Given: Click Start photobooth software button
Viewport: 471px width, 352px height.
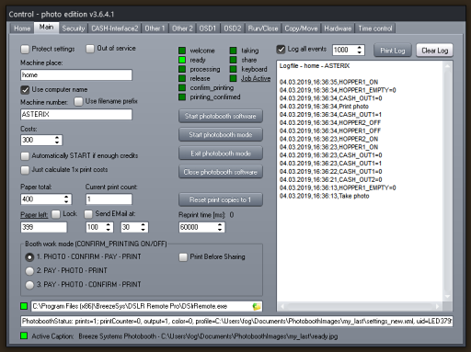Looking at the screenshot, I should [x=221, y=116].
